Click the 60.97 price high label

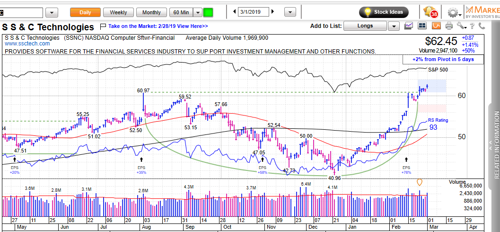point(143,90)
